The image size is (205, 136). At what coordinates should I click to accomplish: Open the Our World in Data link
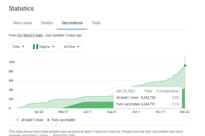(30, 35)
